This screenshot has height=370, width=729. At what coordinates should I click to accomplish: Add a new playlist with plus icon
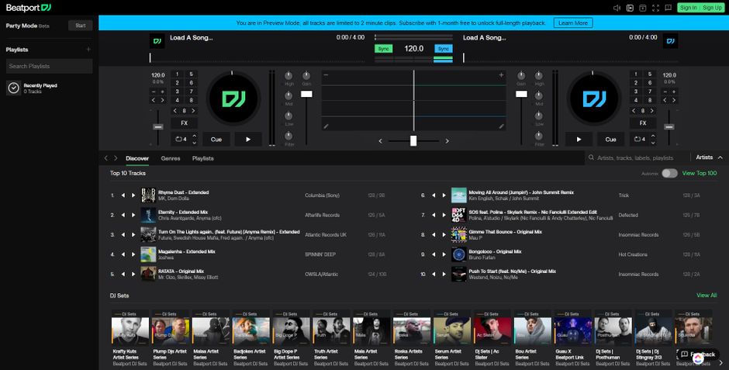pyautogui.click(x=88, y=50)
